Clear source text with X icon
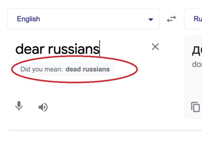The width and height of the screenshot is (202, 144). (155, 47)
